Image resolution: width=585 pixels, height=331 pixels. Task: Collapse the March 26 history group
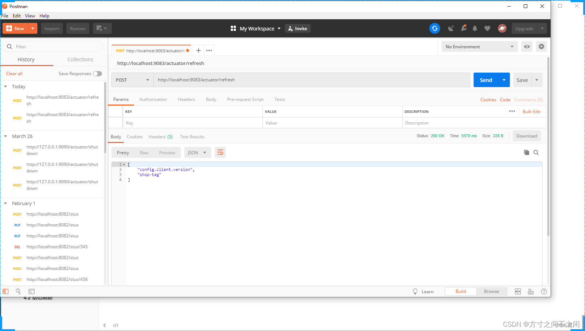pyautogui.click(x=5, y=136)
